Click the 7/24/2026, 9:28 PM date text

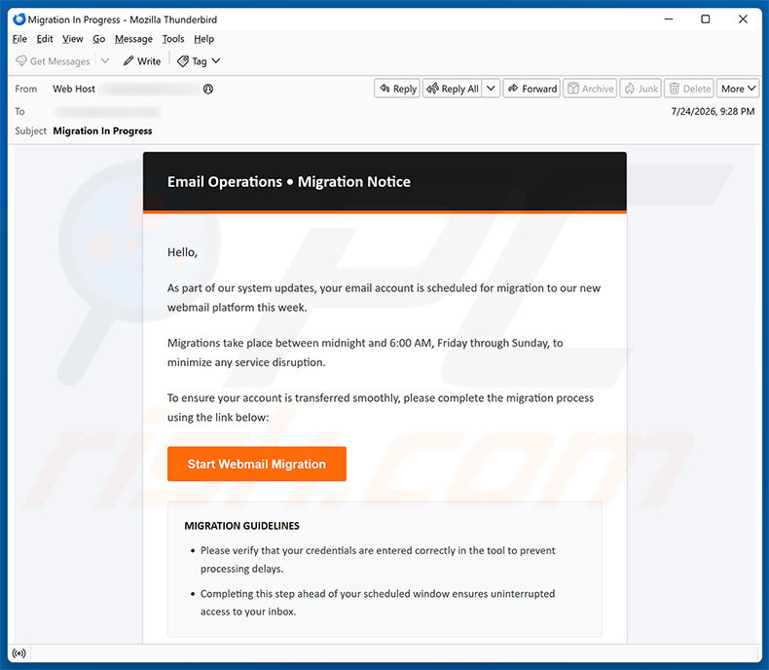(713, 111)
